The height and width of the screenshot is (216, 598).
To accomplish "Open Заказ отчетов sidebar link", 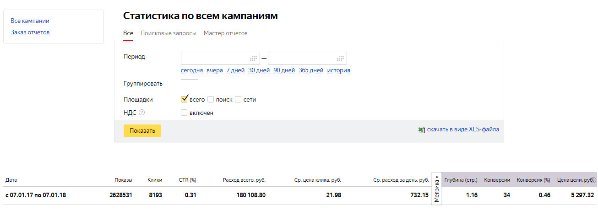I will (x=30, y=32).
